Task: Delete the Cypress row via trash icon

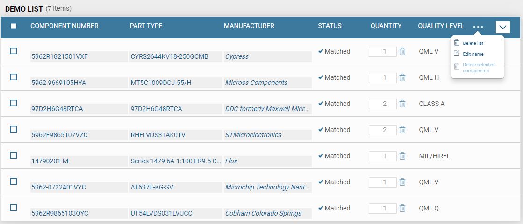Action: 402,51
